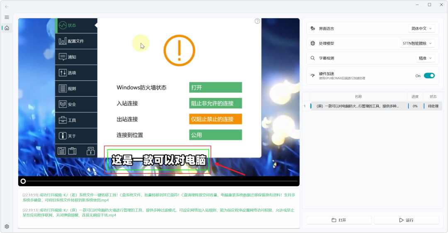Open the 选项 tab in video preview
This screenshot has height=233, width=448.
[x=76, y=73]
